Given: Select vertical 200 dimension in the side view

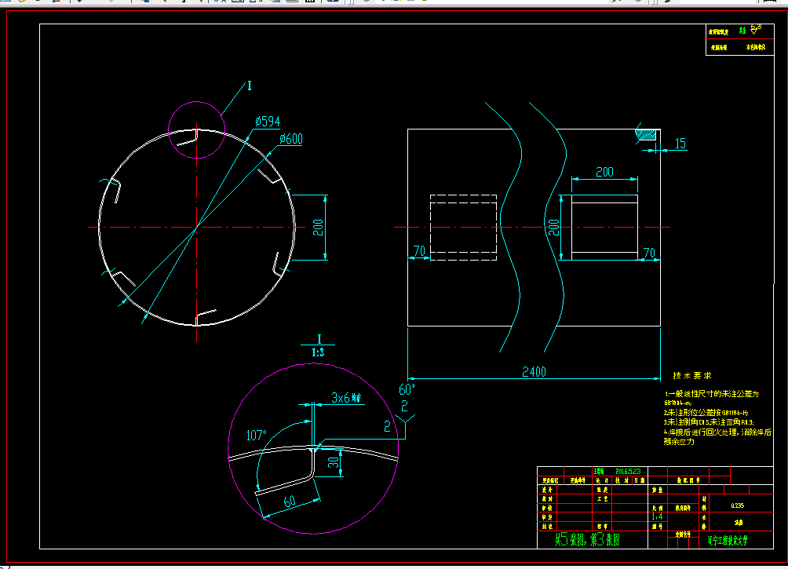Looking at the screenshot, I should click(553, 227).
